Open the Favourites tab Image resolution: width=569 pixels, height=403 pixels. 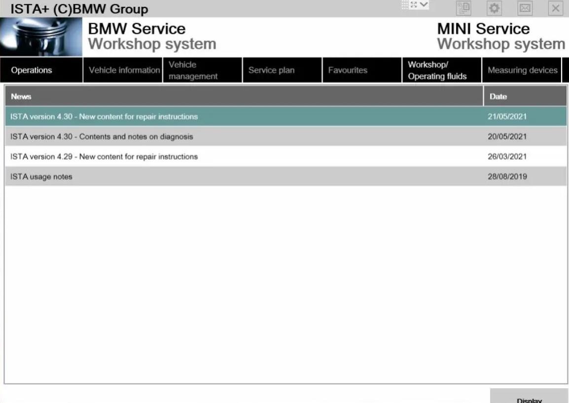click(x=362, y=70)
